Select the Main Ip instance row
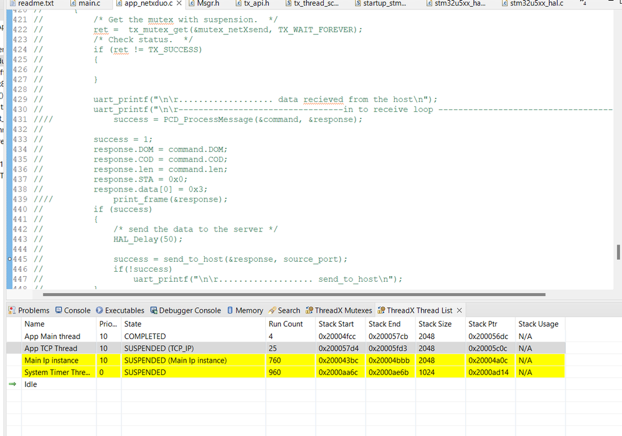 point(286,360)
